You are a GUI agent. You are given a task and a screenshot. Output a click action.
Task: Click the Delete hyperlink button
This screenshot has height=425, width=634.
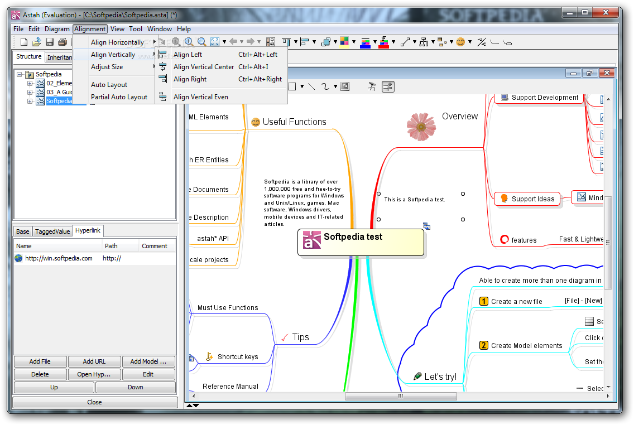pyautogui.click(x=40, y=374)
